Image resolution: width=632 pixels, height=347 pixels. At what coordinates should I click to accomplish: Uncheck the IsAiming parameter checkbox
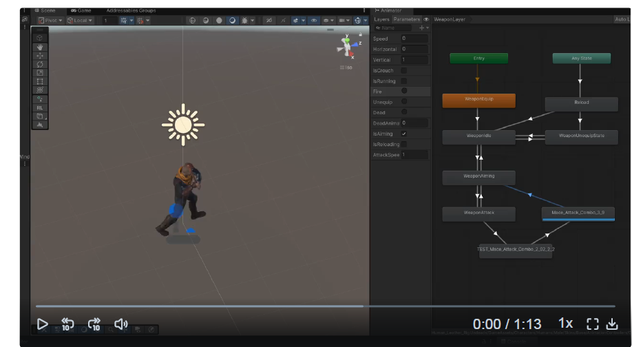coord(404,134)
